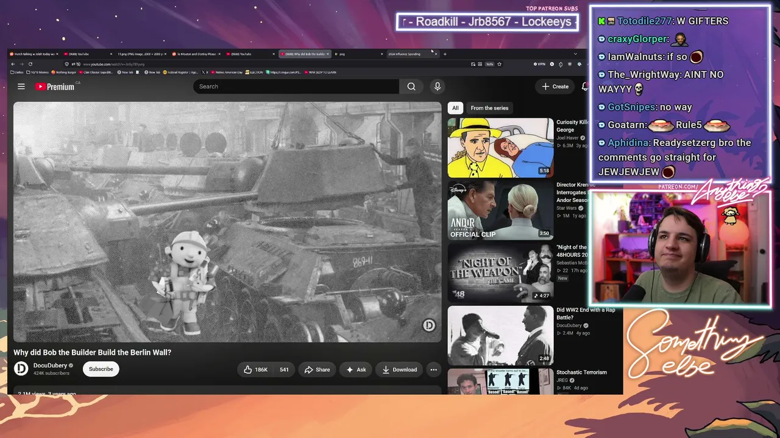The height and width of the screenshot is (438, 780).
Task: Like the video with 186K likes
Action: [256, 369]
